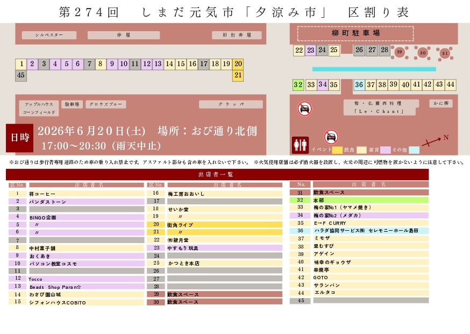The height and width of the screenshot is (334, 470).
Task: Select cyan map booth number 36
Action: (359, 85)
